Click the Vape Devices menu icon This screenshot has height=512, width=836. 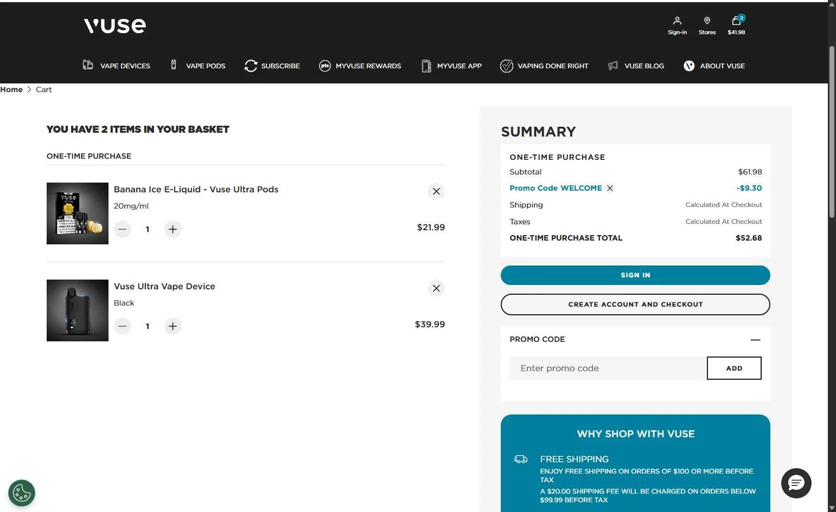[88, 65]
